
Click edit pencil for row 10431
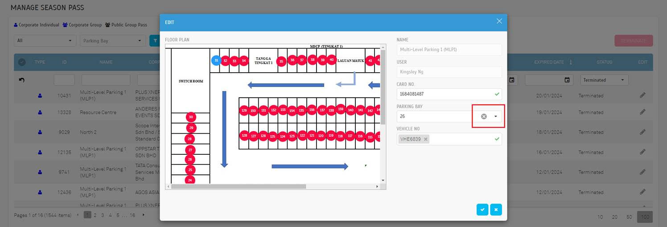(x=642, y=95)
